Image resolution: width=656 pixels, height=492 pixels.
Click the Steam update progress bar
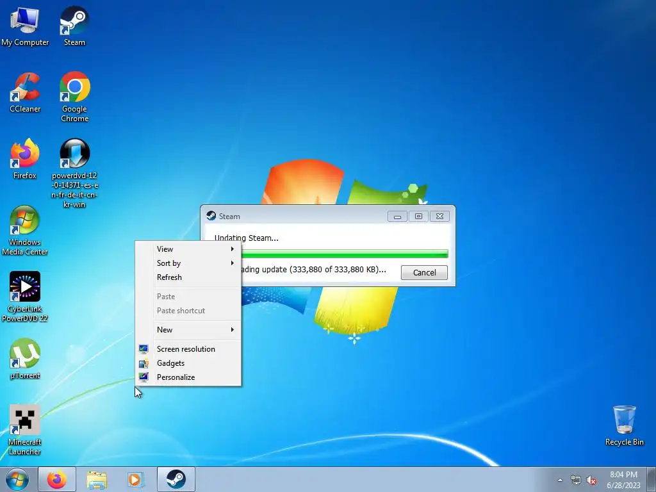[344, 254]
